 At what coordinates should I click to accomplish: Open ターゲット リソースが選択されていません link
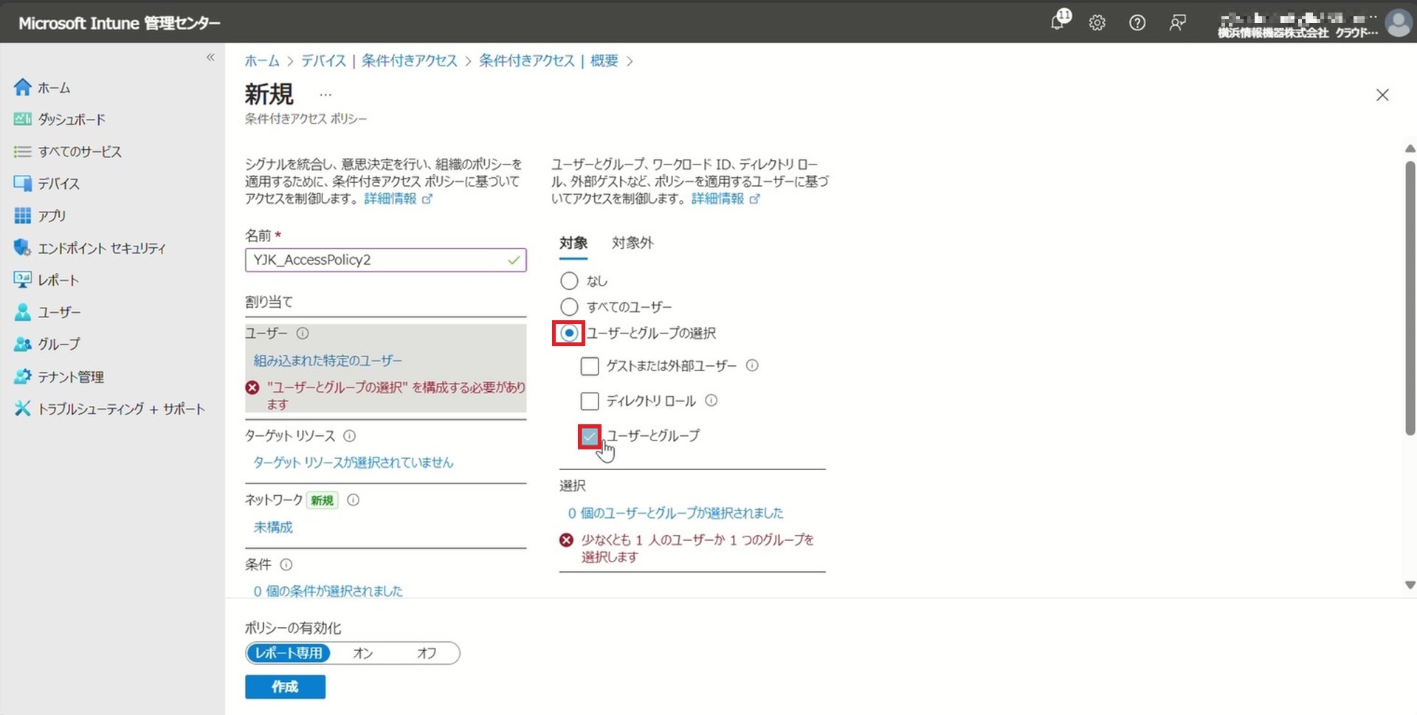[354, 463]
